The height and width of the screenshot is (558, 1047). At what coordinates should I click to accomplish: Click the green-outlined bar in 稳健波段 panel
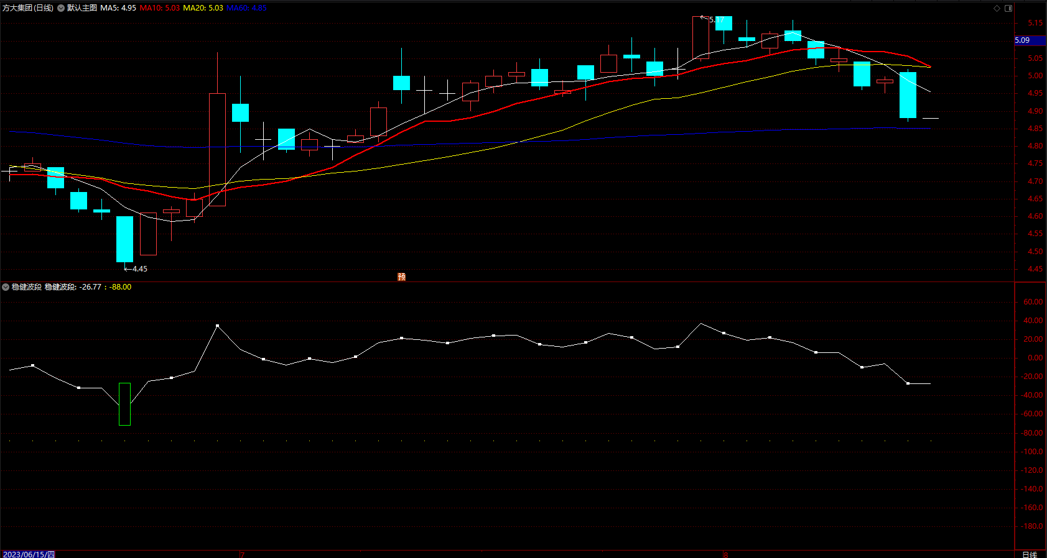(124, 405)
